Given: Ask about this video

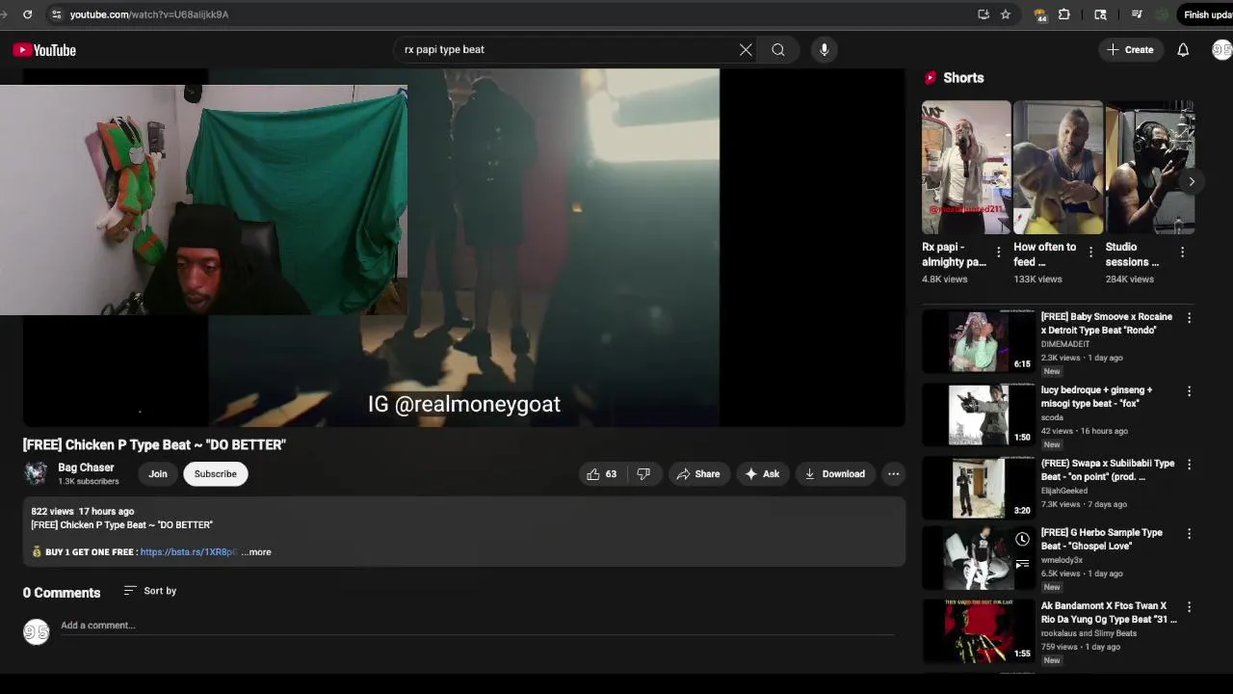Looking at the screenshot, I should click(x=762, y=474).
